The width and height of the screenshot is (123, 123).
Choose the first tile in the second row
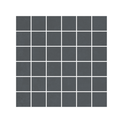pos(23,39)
